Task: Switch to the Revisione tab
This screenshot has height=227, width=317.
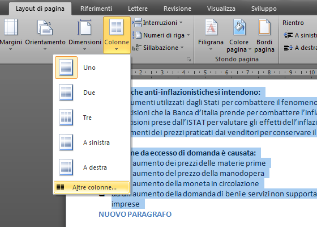Action: (177, 9)
